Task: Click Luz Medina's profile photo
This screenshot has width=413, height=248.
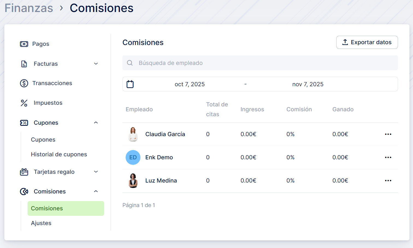Action: (133, 181)
